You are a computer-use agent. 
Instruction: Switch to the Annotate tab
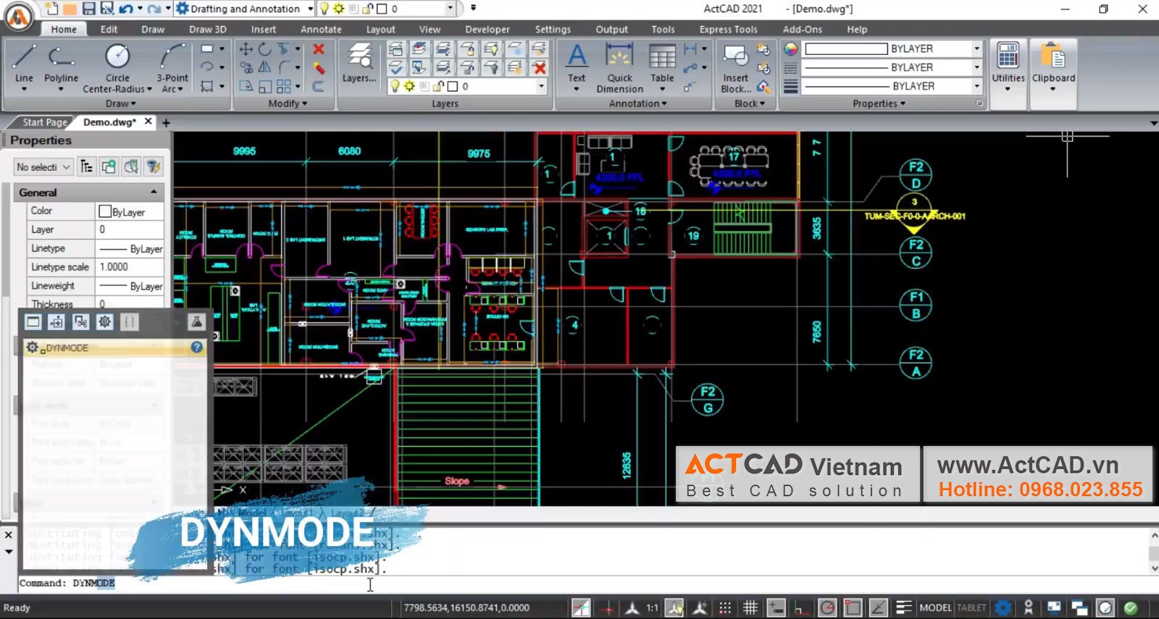pyautogui.click(x=321, y=29)
